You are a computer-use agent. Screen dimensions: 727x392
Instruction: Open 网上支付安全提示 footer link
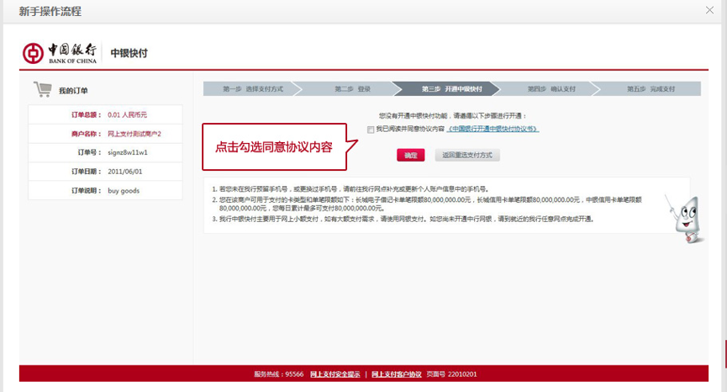(335, 374)
